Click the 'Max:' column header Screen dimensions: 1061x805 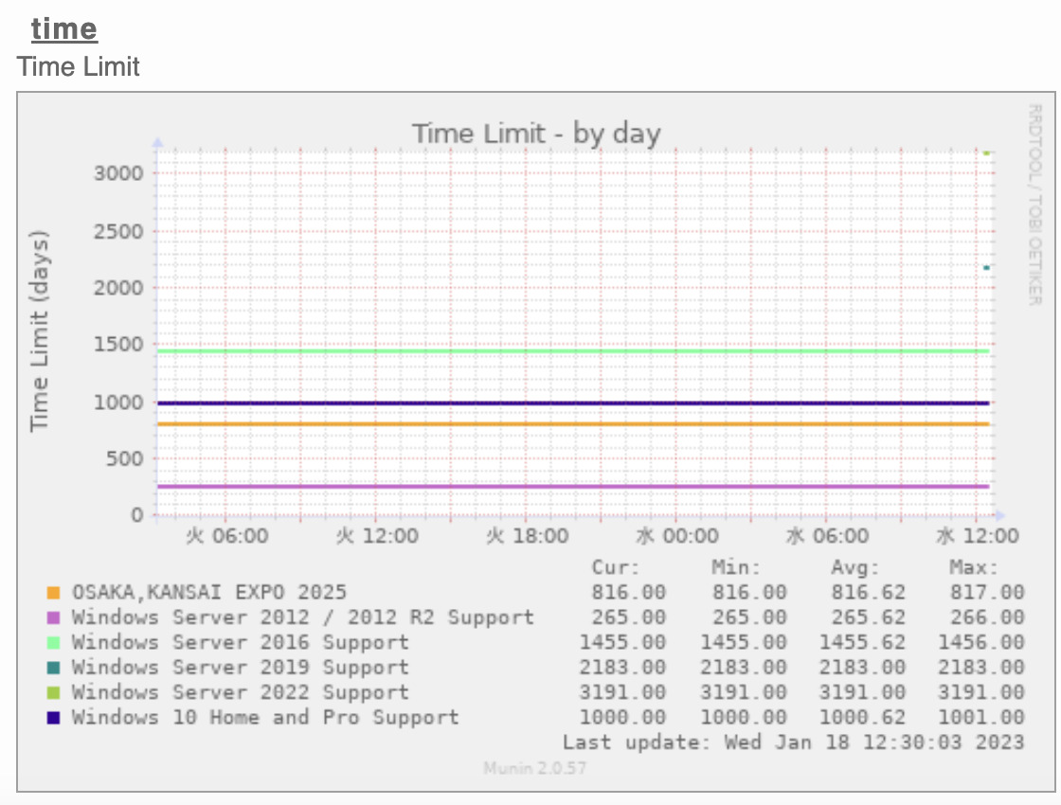974,567
